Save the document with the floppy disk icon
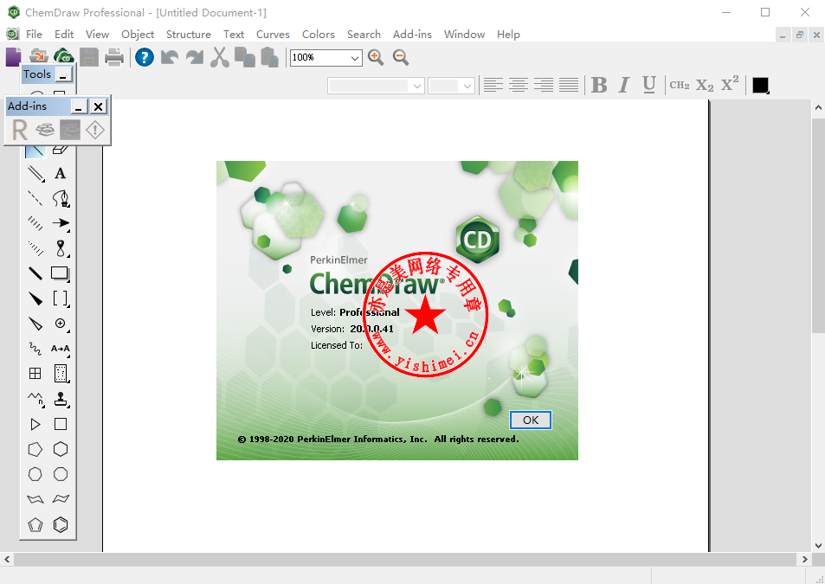Image resolution: width=825 pixels, height=584 pixels. (89, 57)
